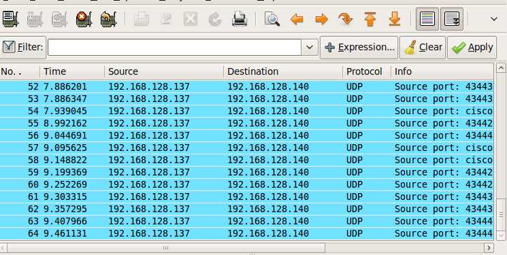
Task: Open the capture interfaces list icon
Action: [x=10, y=19]
